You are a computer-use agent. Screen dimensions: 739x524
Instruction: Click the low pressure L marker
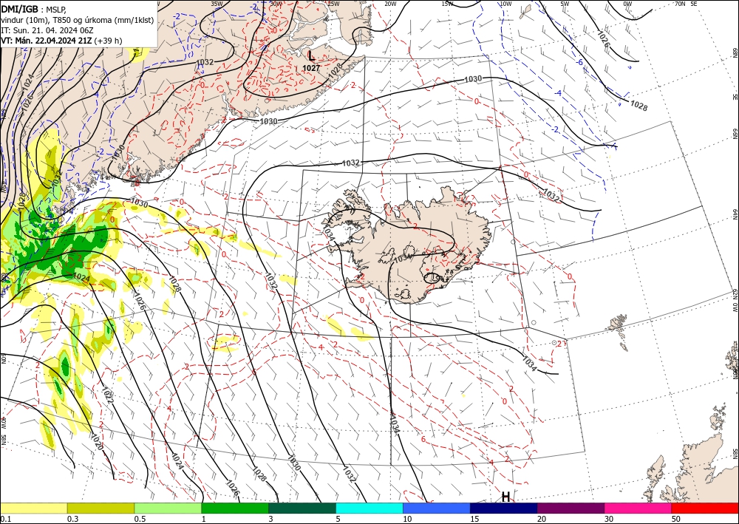pos(311,55)
